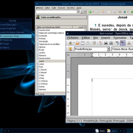Select Juízes in book list

[x=42, y=64]
